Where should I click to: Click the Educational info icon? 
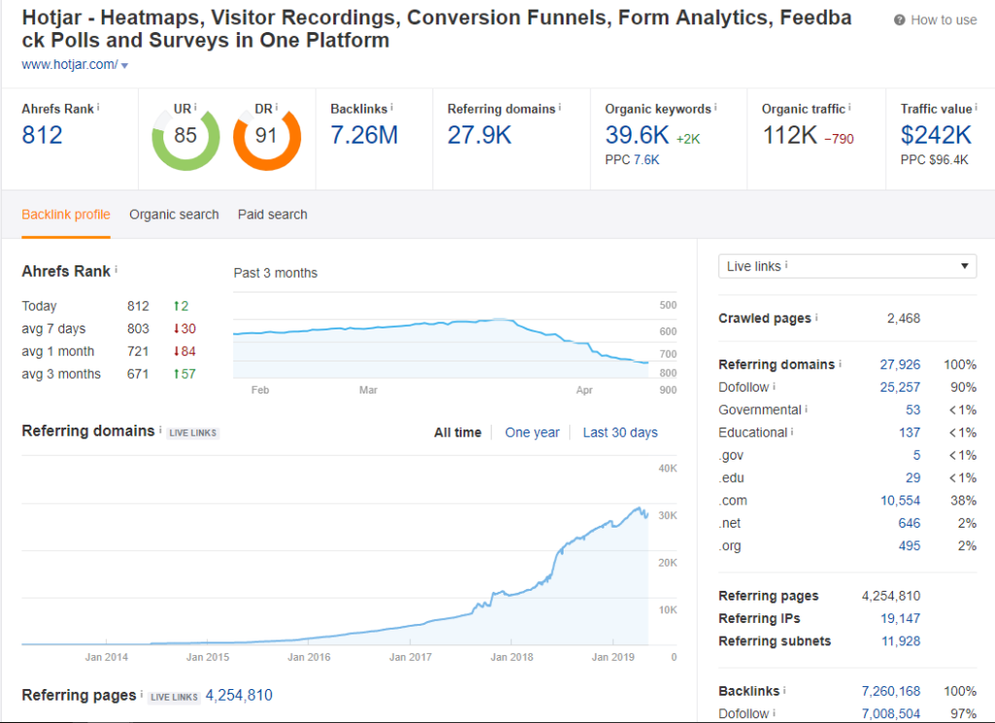tap(792, 431)
